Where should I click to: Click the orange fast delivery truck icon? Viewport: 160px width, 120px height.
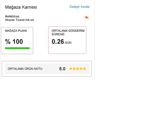(x=86, y=17)
